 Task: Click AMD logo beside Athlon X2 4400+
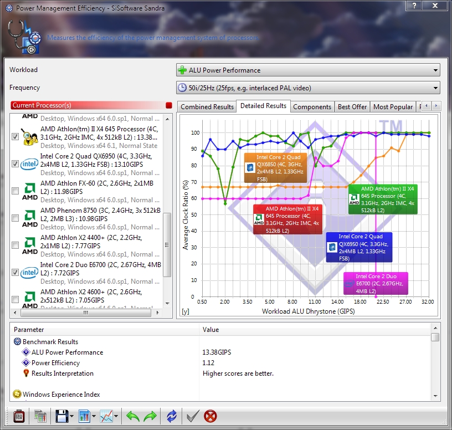(x=30, y=245)
